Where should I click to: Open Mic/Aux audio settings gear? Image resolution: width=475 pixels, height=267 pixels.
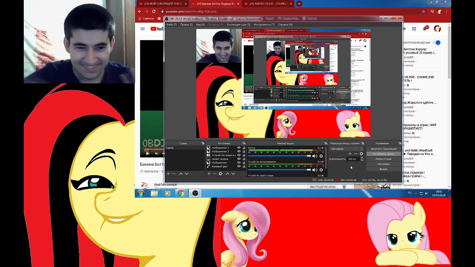[x=321, y=156]
